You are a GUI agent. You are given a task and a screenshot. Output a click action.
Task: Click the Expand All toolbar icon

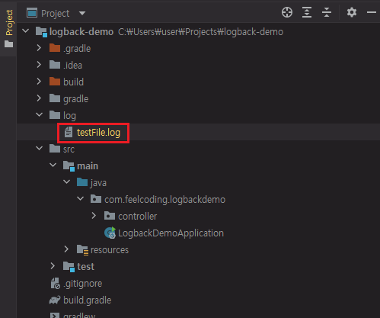307,12
